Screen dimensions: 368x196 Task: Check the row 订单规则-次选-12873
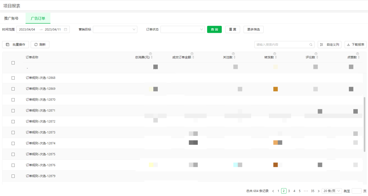click(13, 132)
